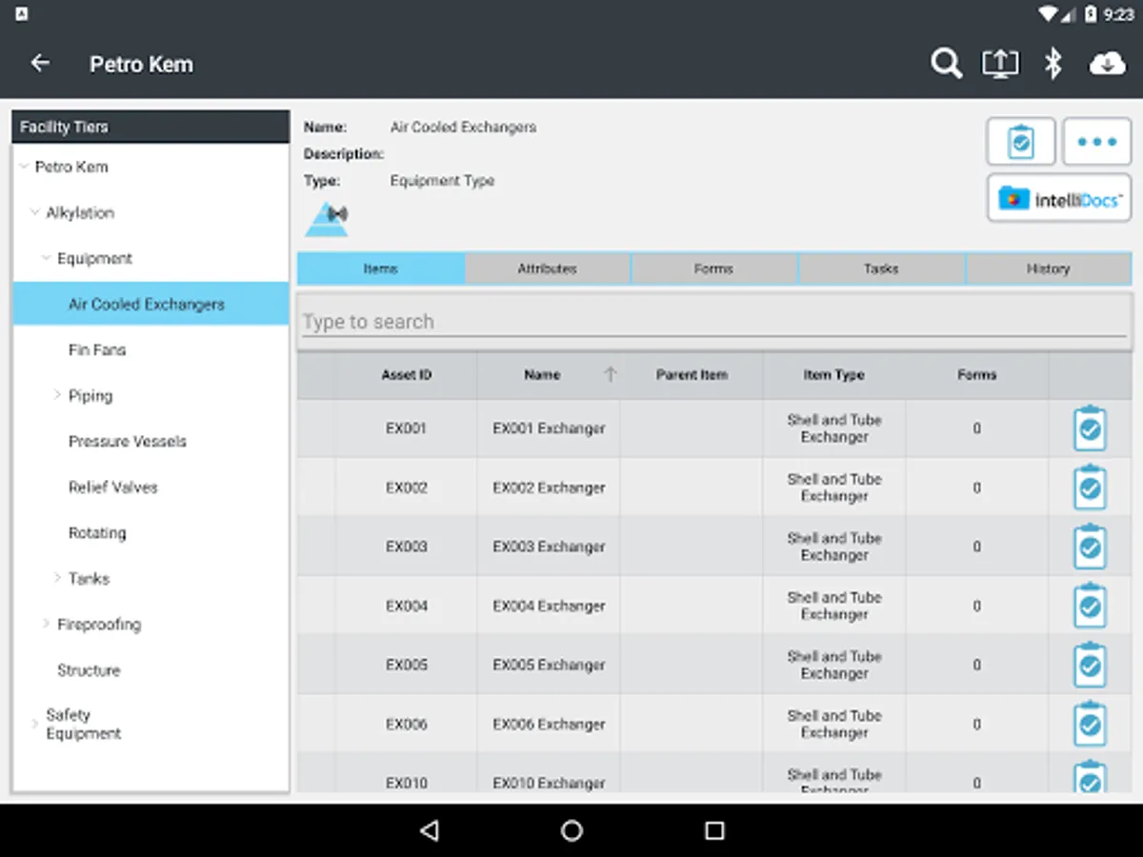Switch to the Items tab

[381, 269]
